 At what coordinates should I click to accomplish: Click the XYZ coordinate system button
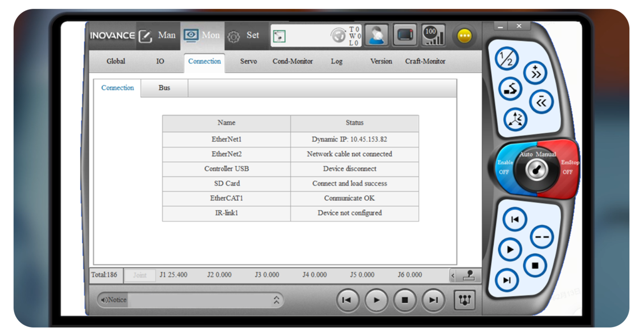click(x=515, y=120)
